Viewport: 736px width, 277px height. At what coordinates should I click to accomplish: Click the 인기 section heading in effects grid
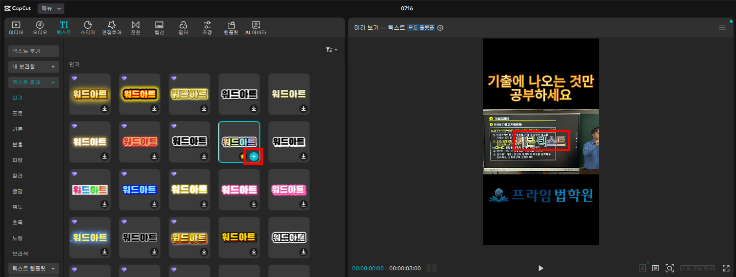pos(74,64)
